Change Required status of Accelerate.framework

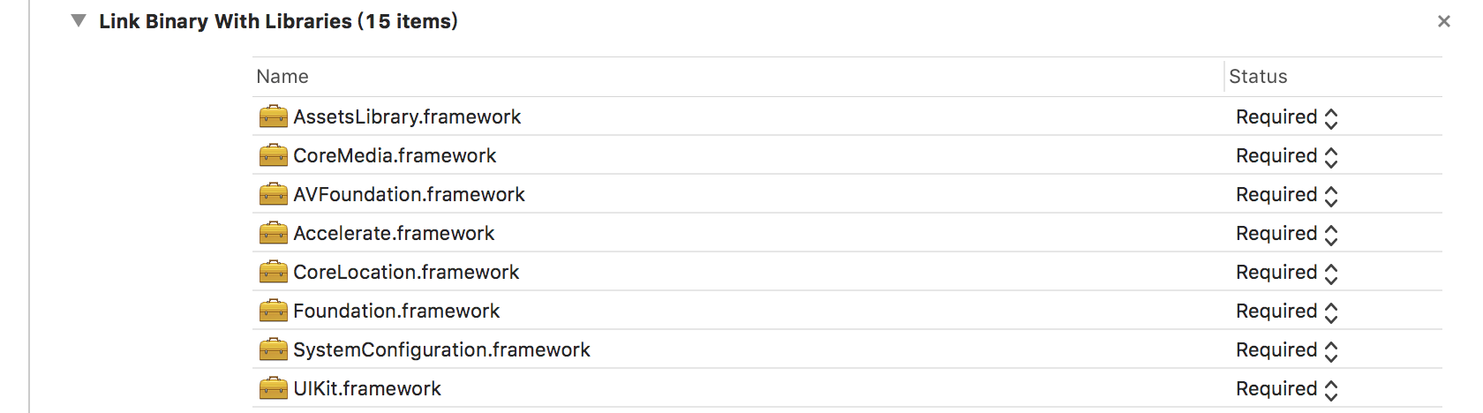click(1287, 234)
